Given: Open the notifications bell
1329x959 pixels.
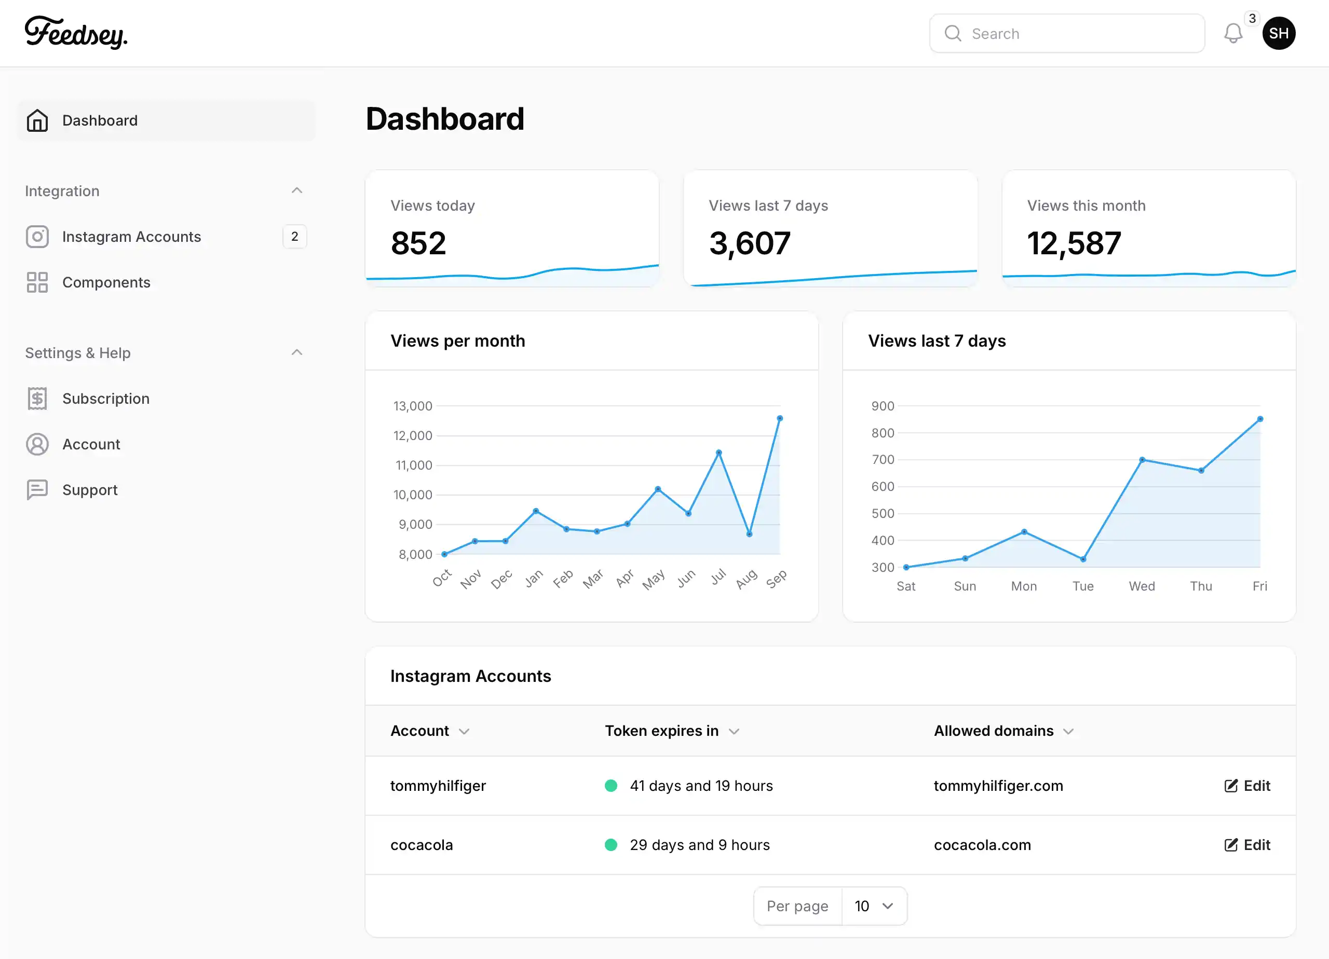Looking at the screenshot, I should pos(1233,33).
